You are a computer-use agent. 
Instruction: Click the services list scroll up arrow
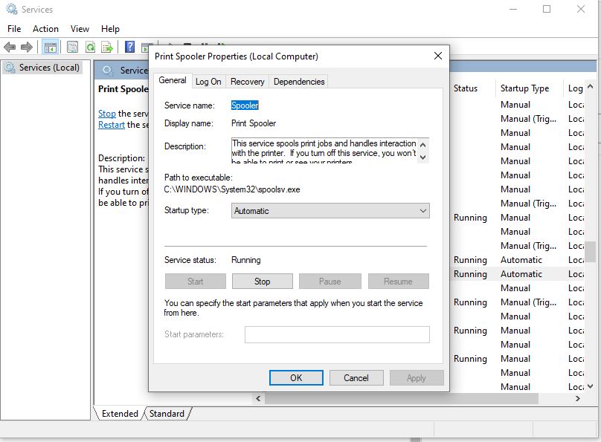(591, 87)
